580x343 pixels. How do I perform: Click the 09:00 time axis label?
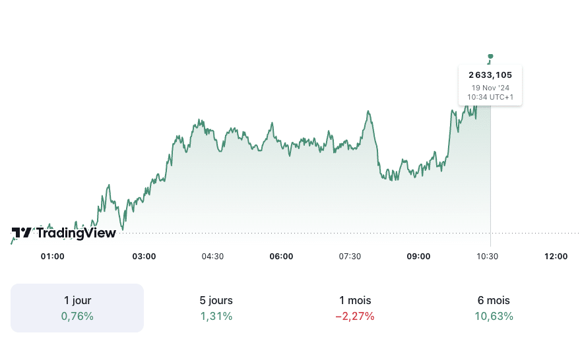tap(419, 256)
